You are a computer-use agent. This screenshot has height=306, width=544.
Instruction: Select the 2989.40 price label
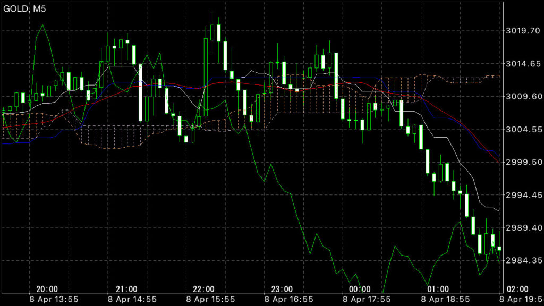tap(523, 227)
